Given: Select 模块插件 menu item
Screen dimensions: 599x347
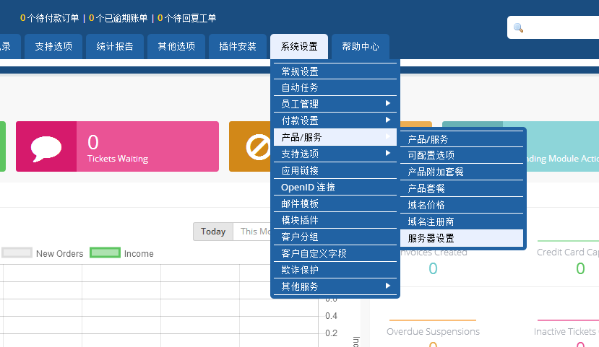Looking at the screenshot, I should tap(335, 220).
